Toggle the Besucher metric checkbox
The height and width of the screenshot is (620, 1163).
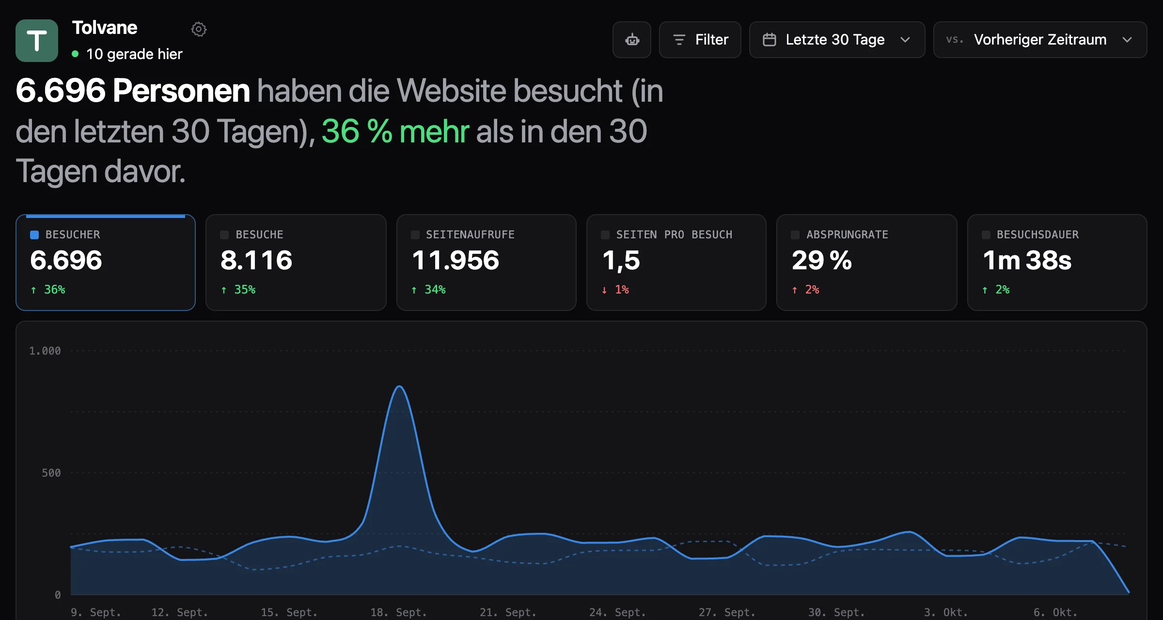pyautogui.click(x=34, y=235)
